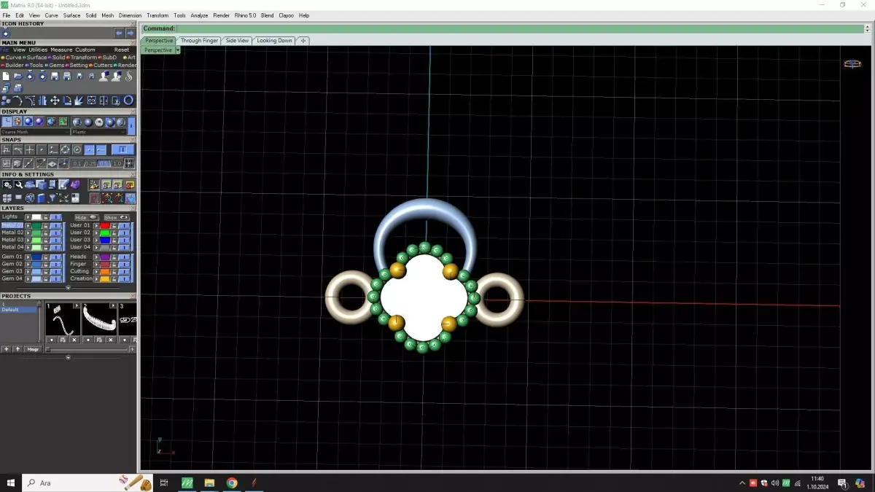Click the New file icon in Main Menu
This screenshot has height=492, width=875.
click(x=6, y=77)
